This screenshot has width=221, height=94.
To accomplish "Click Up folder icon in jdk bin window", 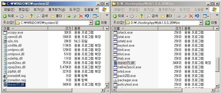I will [x=141, y=16].
